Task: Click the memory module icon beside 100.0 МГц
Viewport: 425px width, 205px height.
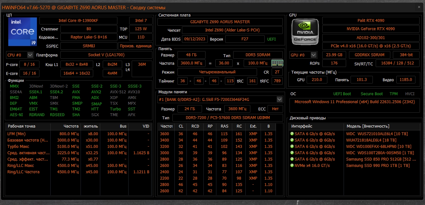Action: coord(277,63)
